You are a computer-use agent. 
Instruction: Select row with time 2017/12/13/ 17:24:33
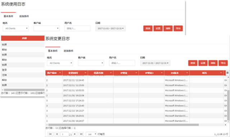pos(137,100)
